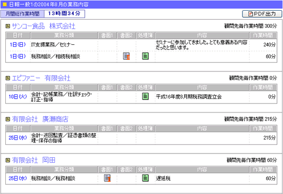Click icon beside 有限会社 岡田 heading
The height and width of the screenshot is (194, 283).
(x=8, y=160)
